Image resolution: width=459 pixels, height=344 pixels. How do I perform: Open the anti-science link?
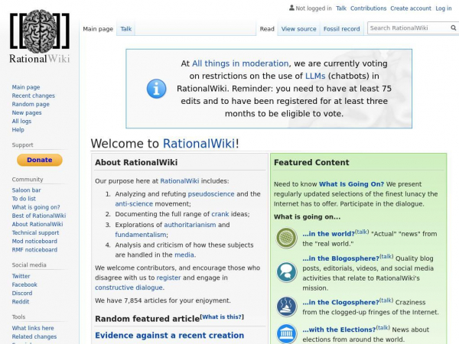[134, 204]
